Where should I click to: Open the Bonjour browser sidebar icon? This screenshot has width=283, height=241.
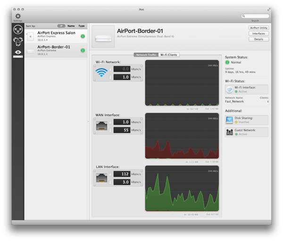[18, 41]
